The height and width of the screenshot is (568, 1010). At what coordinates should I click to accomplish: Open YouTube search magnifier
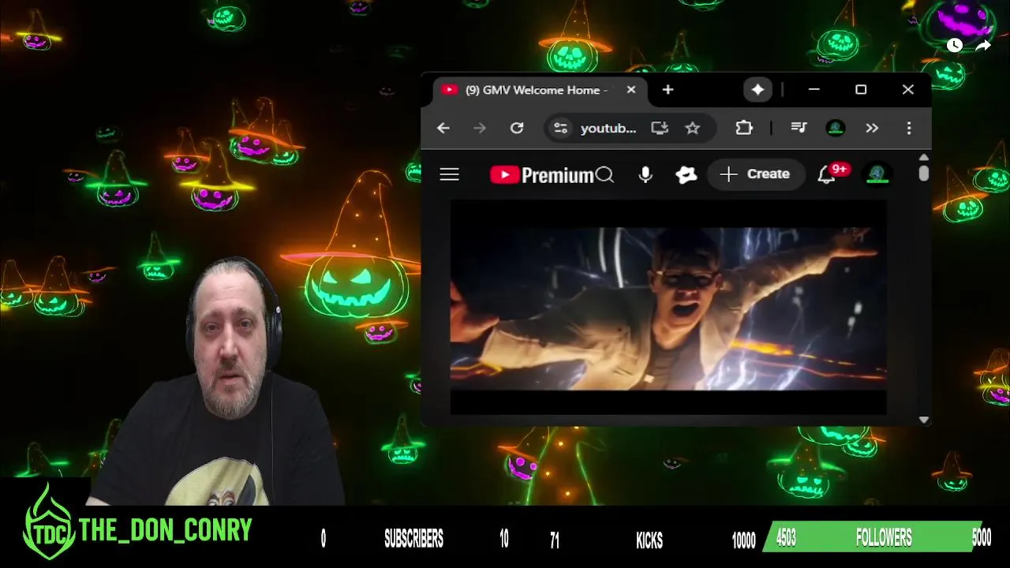click(604, 174)
